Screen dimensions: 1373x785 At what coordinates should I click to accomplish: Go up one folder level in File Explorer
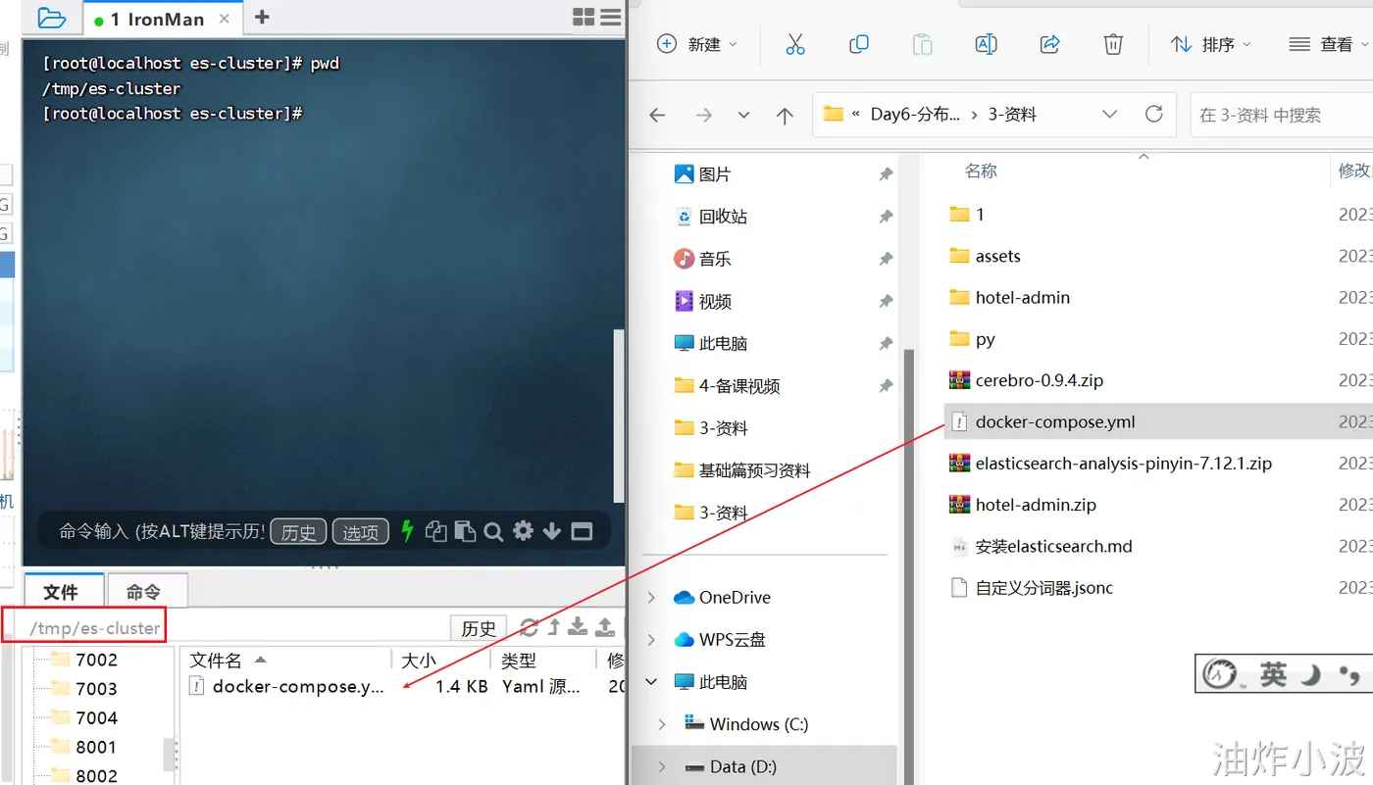[x=785, y=115]
